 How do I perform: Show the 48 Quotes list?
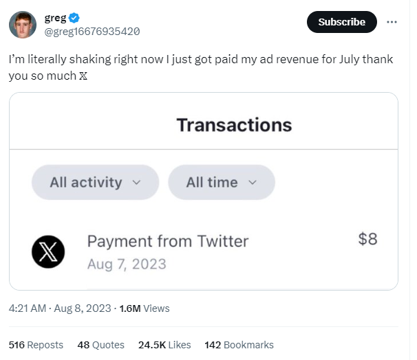(x=101, y=345)
